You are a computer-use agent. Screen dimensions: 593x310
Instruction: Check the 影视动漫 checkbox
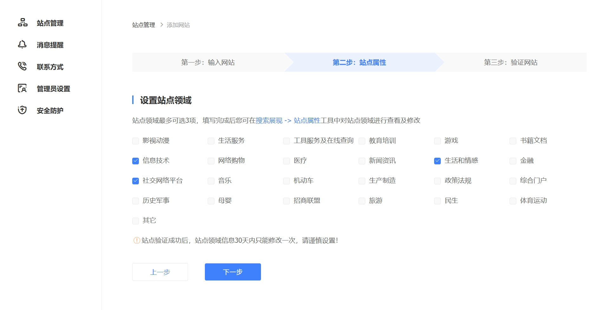click(x=135, y=141)
